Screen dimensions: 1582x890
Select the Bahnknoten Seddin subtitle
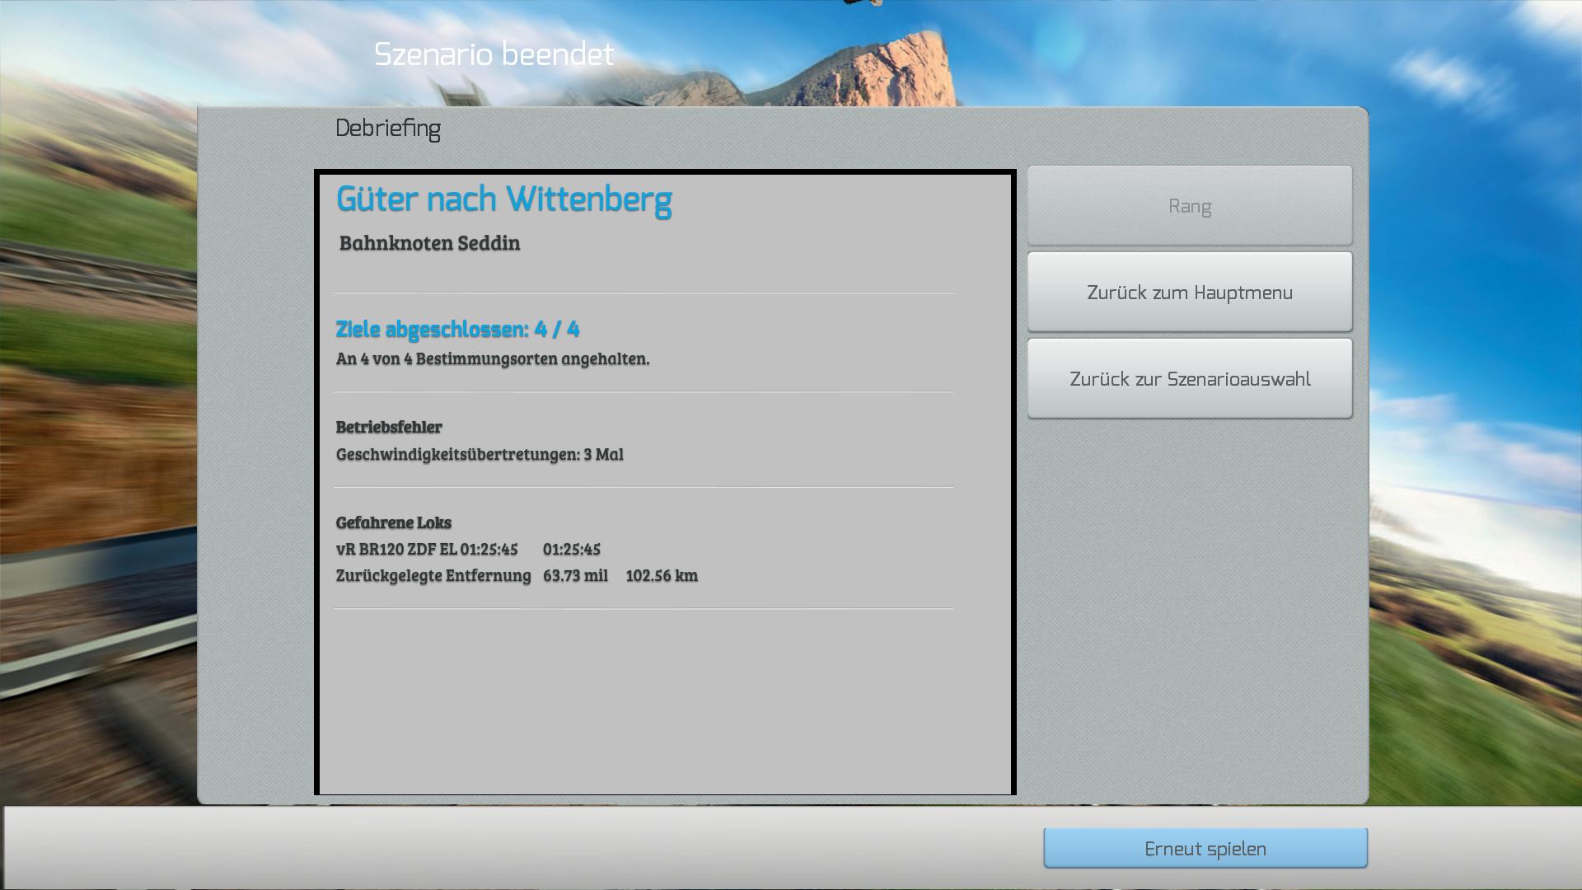(x=429, y=243)
